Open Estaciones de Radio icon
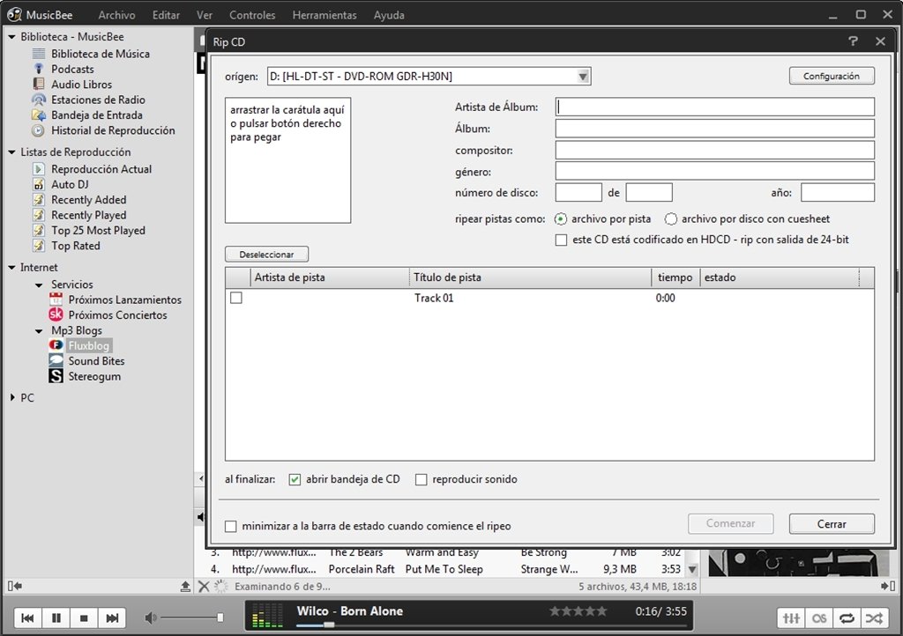Image resolution: width=903 pixels, height=636 pixels. coord(39,100)
